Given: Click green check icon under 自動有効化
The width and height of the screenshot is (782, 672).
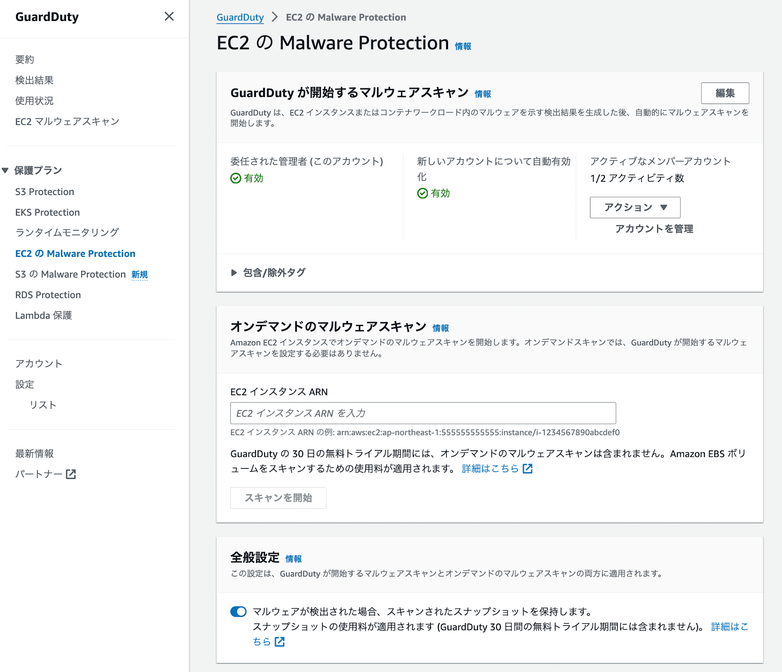Looking at the screenshot, I should (x=423, y=193).
